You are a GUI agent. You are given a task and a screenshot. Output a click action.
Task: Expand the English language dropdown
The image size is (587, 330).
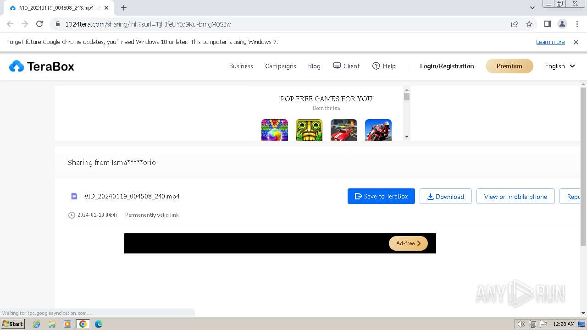click(x=560, y=66)
